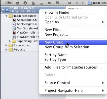Switch to the Symbol navigator icon
The image size is (107, 99).
point(17,3)
